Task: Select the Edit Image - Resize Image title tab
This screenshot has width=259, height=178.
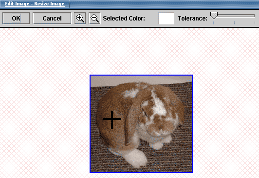Action: (35, 3)
